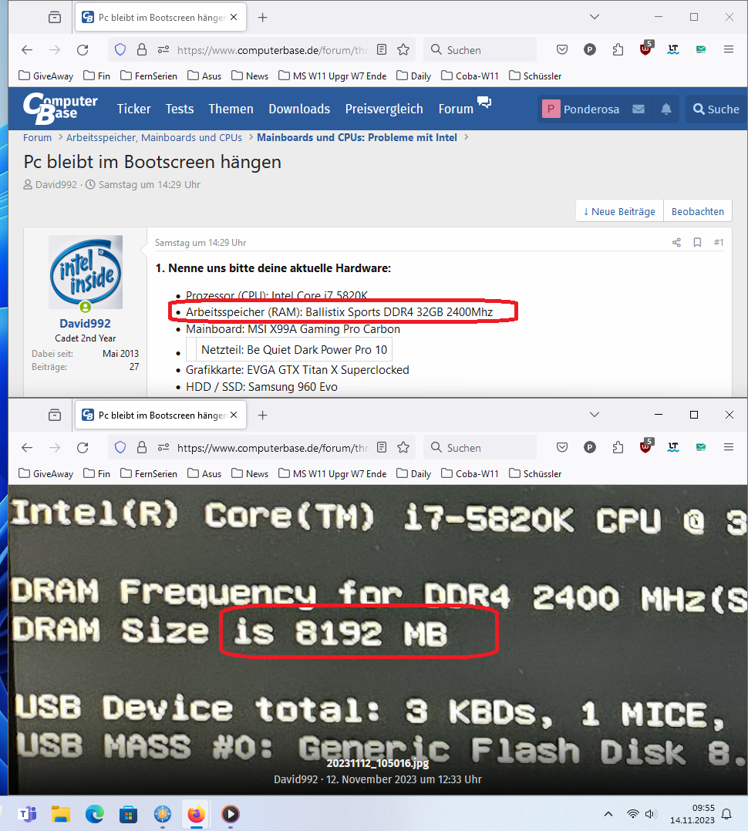Viewport: 748px width, 831px height.
Task: Close the tab in the top Firefox window
Action: click(x=234, y=17)
